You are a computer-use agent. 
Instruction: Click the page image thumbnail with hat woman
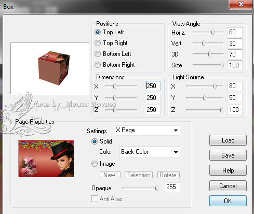[46, 159]
